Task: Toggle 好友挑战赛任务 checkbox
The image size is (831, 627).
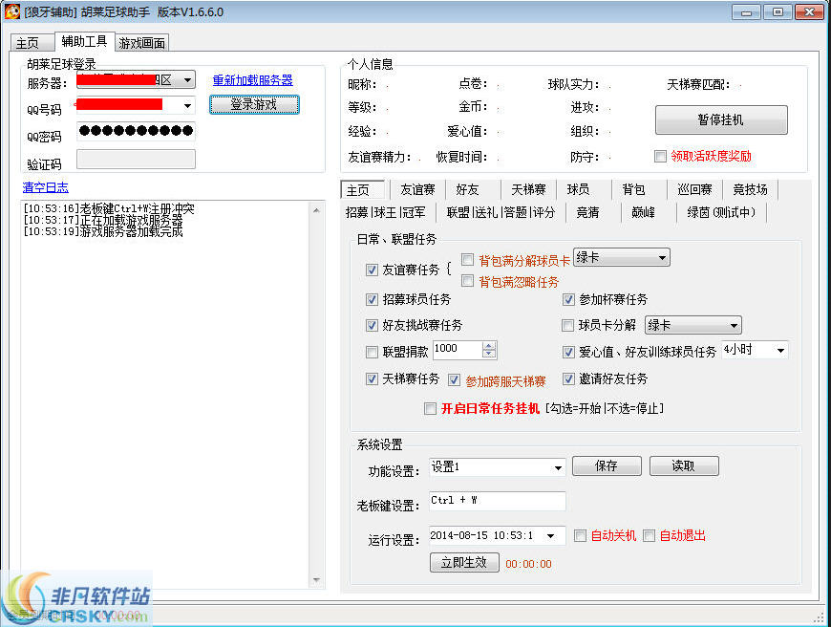Action: [x=372, y=325]
